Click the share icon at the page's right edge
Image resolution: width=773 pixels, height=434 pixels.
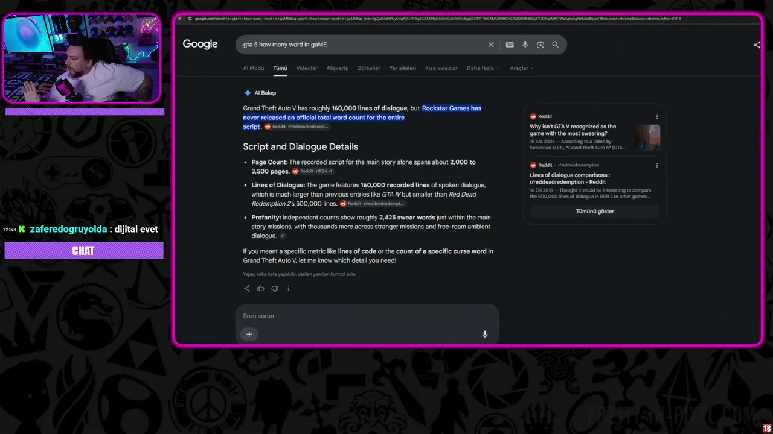(x=757, y=45)
